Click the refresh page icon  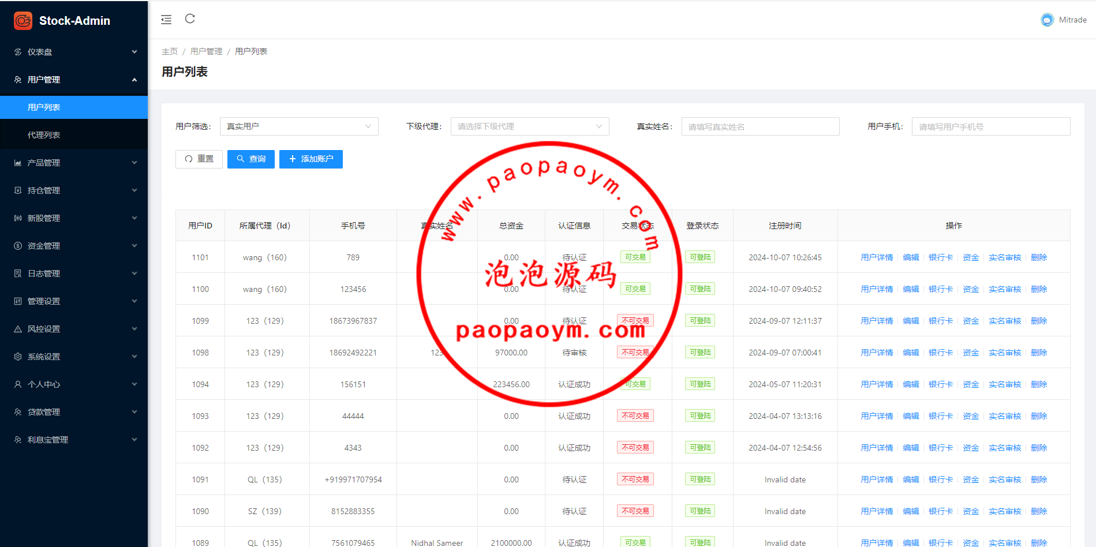190,19
